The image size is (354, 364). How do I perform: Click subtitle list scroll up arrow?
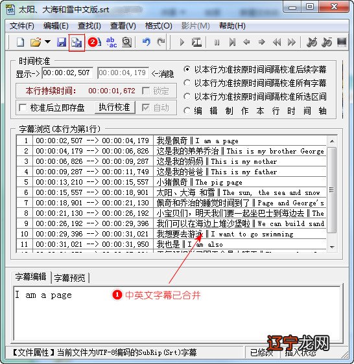point(332,141)
